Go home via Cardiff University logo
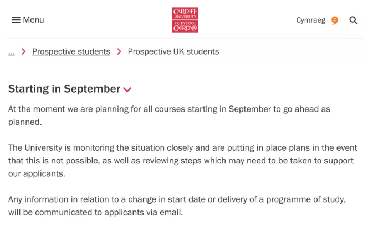The width and height of the screenshot is (368, 227). (x=185, y=20)
